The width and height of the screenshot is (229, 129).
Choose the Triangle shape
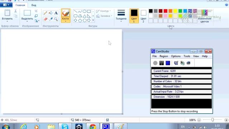click(84, 16)
